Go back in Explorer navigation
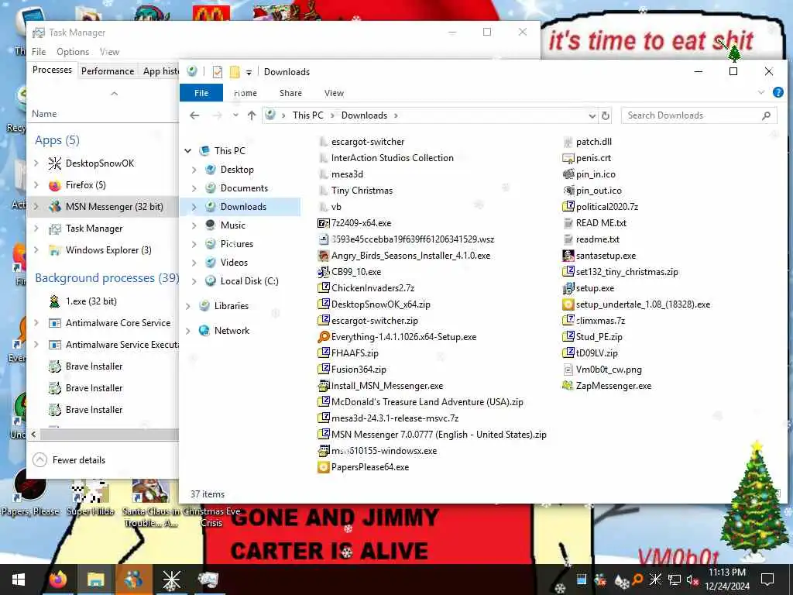Viewport: 793px width, 595px height. point(194,115)
